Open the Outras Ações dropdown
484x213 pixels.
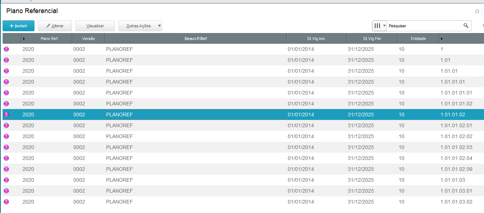[140, 26]
